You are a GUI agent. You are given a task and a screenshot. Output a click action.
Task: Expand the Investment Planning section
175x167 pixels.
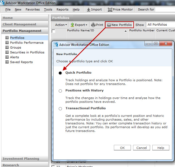[x=21, y=159]
